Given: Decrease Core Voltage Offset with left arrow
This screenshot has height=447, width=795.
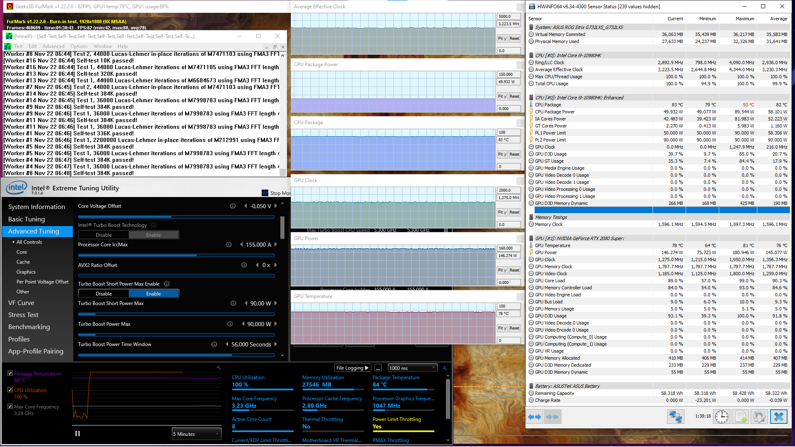Looking at the screenshot, I should (x=246, y=206).
